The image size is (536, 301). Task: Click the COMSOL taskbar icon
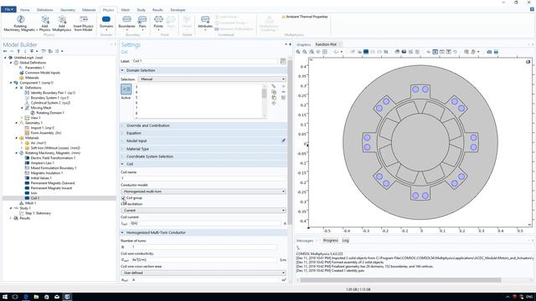click(x=67, y=297)
